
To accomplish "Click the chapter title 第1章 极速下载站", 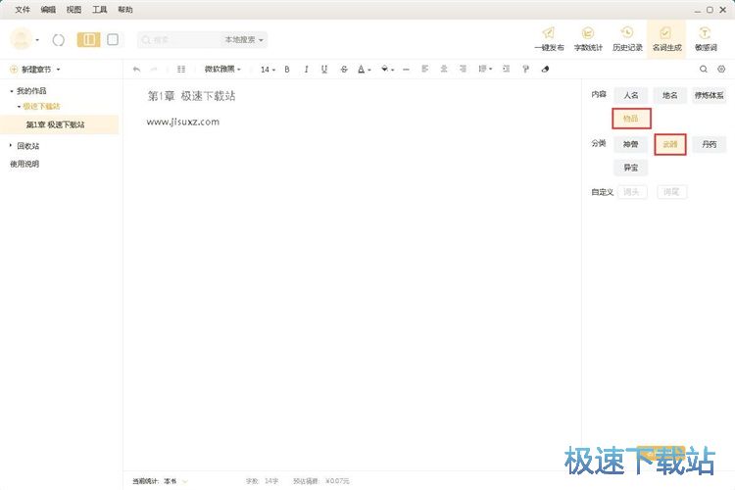I will pyautogui.click(x=192, y=96).
